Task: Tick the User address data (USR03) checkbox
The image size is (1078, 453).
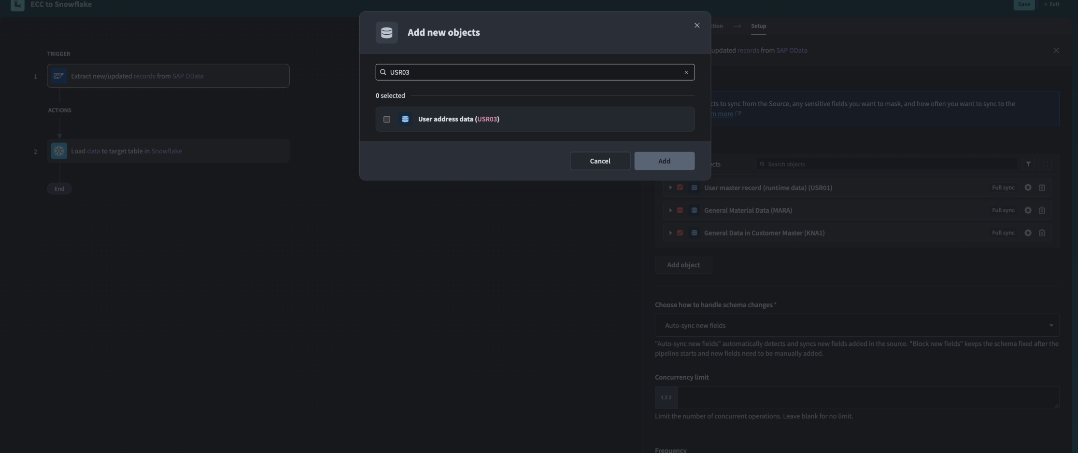Action: point(386,119)
